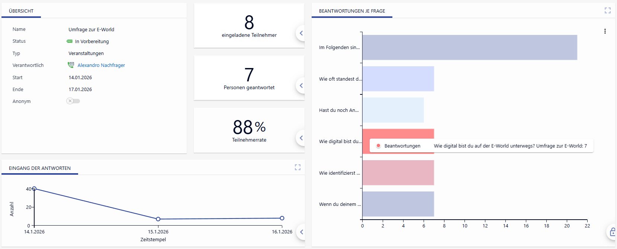Click the lock icon at bottom right

(612, 232)
